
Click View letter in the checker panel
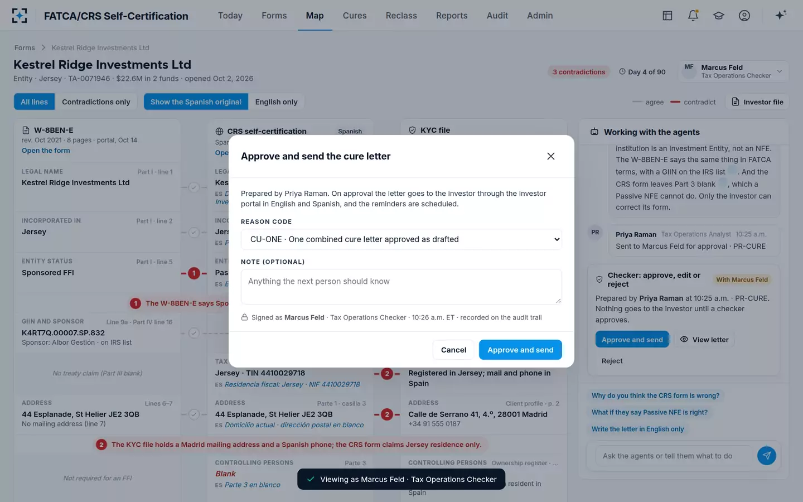pos(704,340)
